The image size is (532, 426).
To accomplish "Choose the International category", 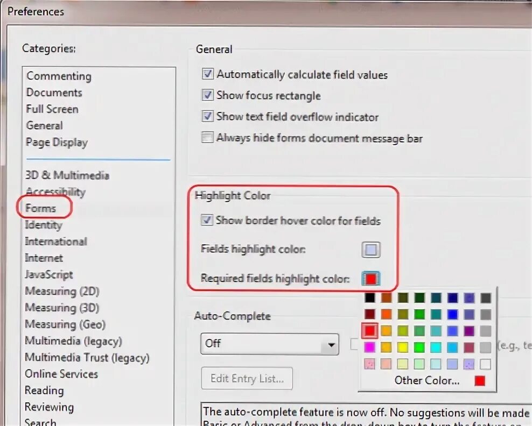I will tap(56, 242).
